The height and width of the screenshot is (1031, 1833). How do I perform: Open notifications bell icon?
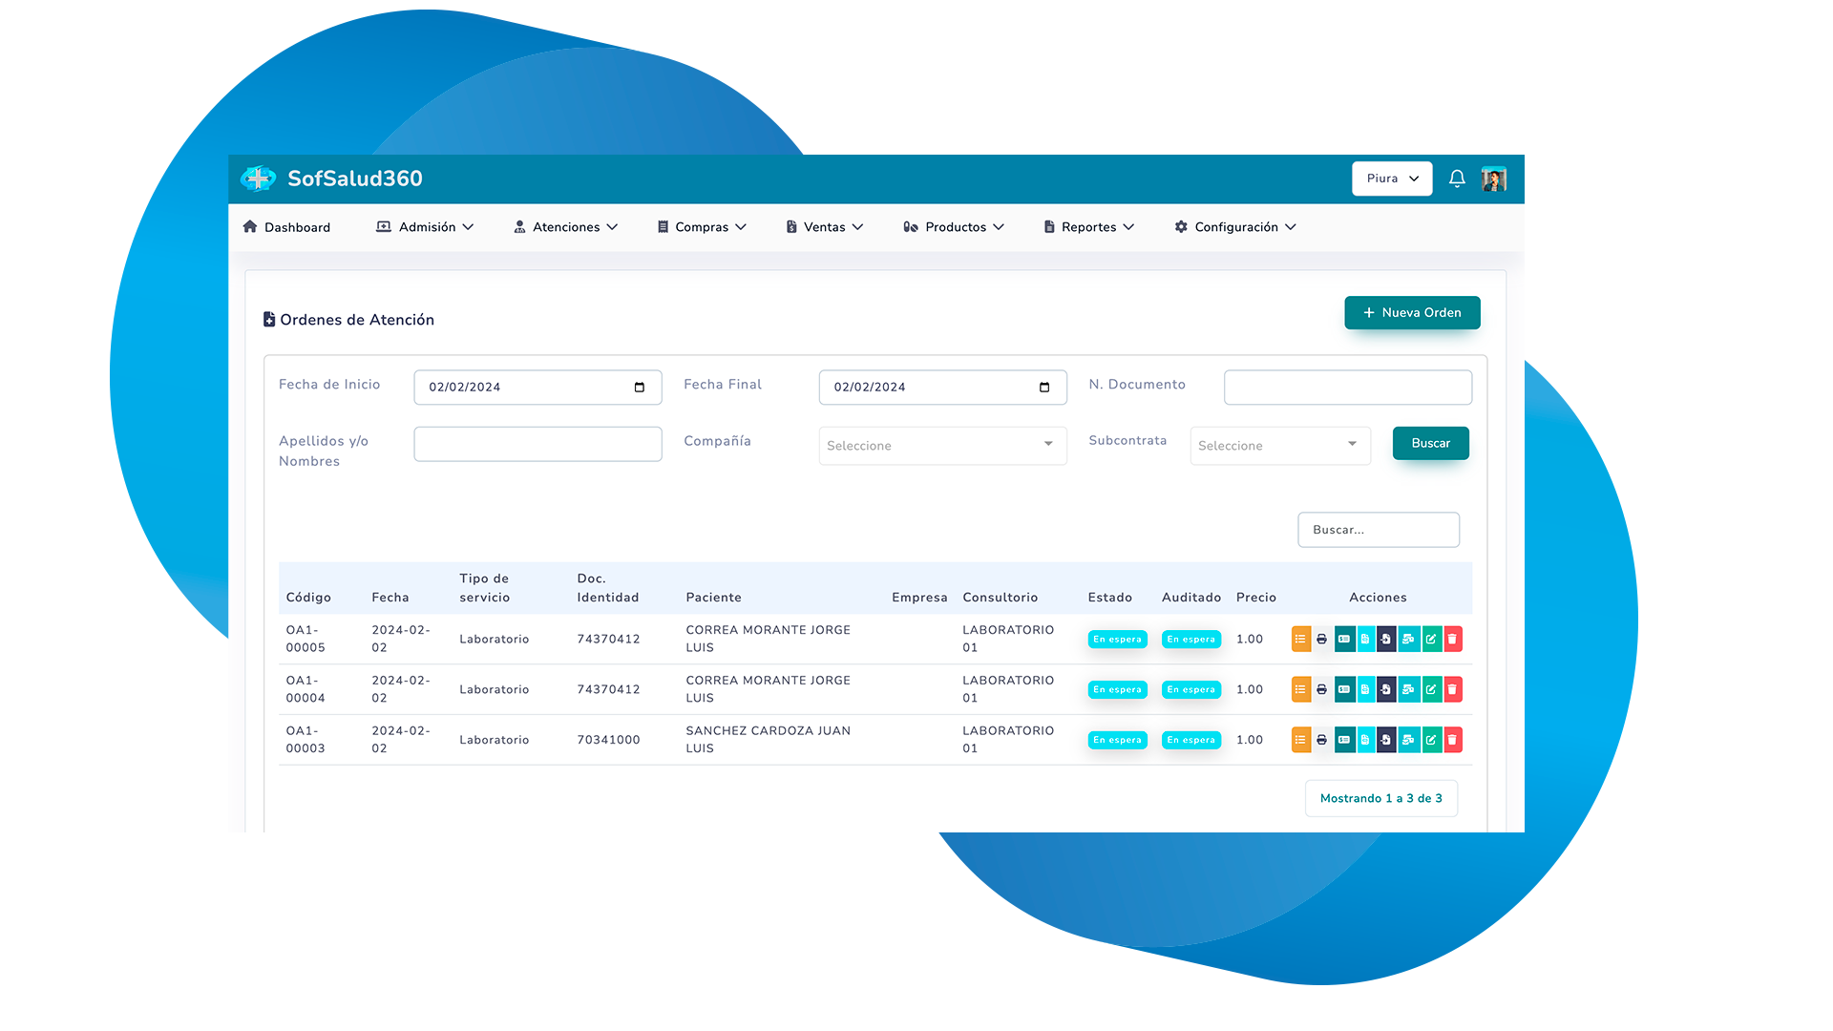(x=1457, y=179)
